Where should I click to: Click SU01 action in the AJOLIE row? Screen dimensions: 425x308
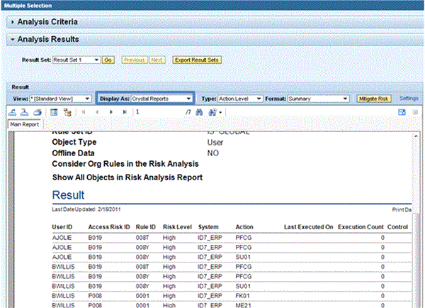(x=243, y=257)
